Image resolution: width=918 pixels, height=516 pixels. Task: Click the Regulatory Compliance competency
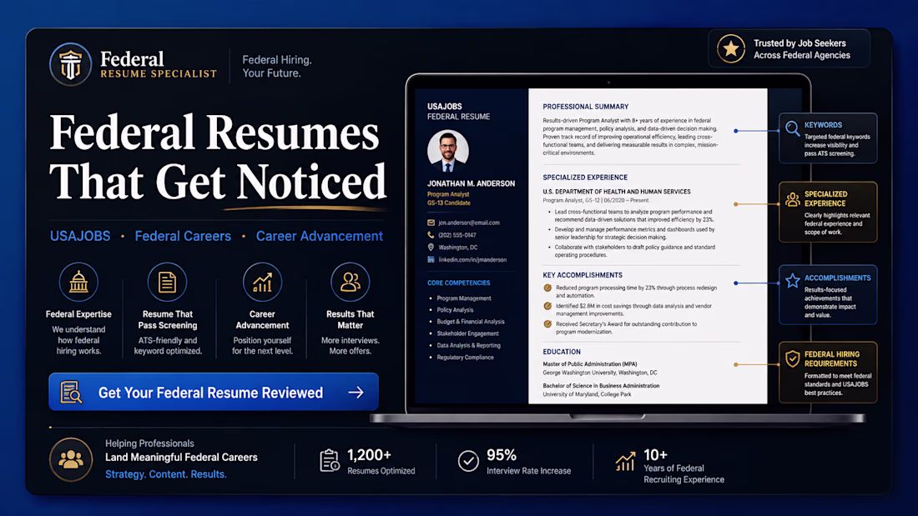[465, 358]
